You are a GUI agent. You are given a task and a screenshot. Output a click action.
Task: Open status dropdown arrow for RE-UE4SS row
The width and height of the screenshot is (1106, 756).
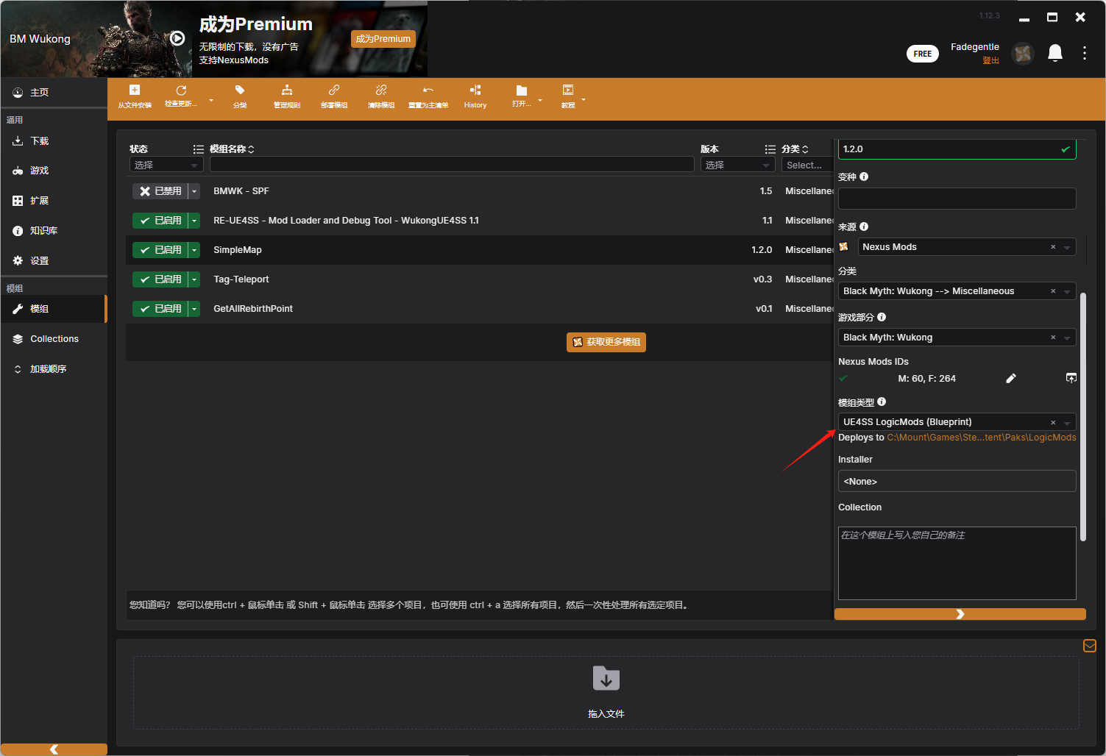[194, 221]
